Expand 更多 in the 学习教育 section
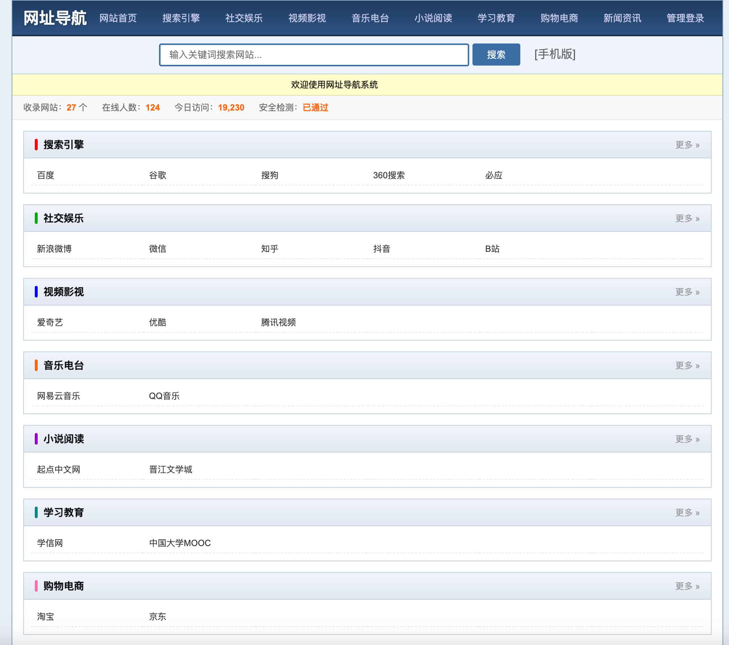The image size is (729, 645). (x=687, y=513)
